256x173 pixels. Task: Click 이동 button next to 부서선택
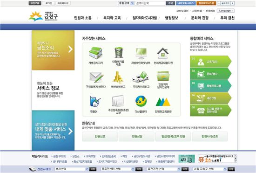click(x=93, y=169)
